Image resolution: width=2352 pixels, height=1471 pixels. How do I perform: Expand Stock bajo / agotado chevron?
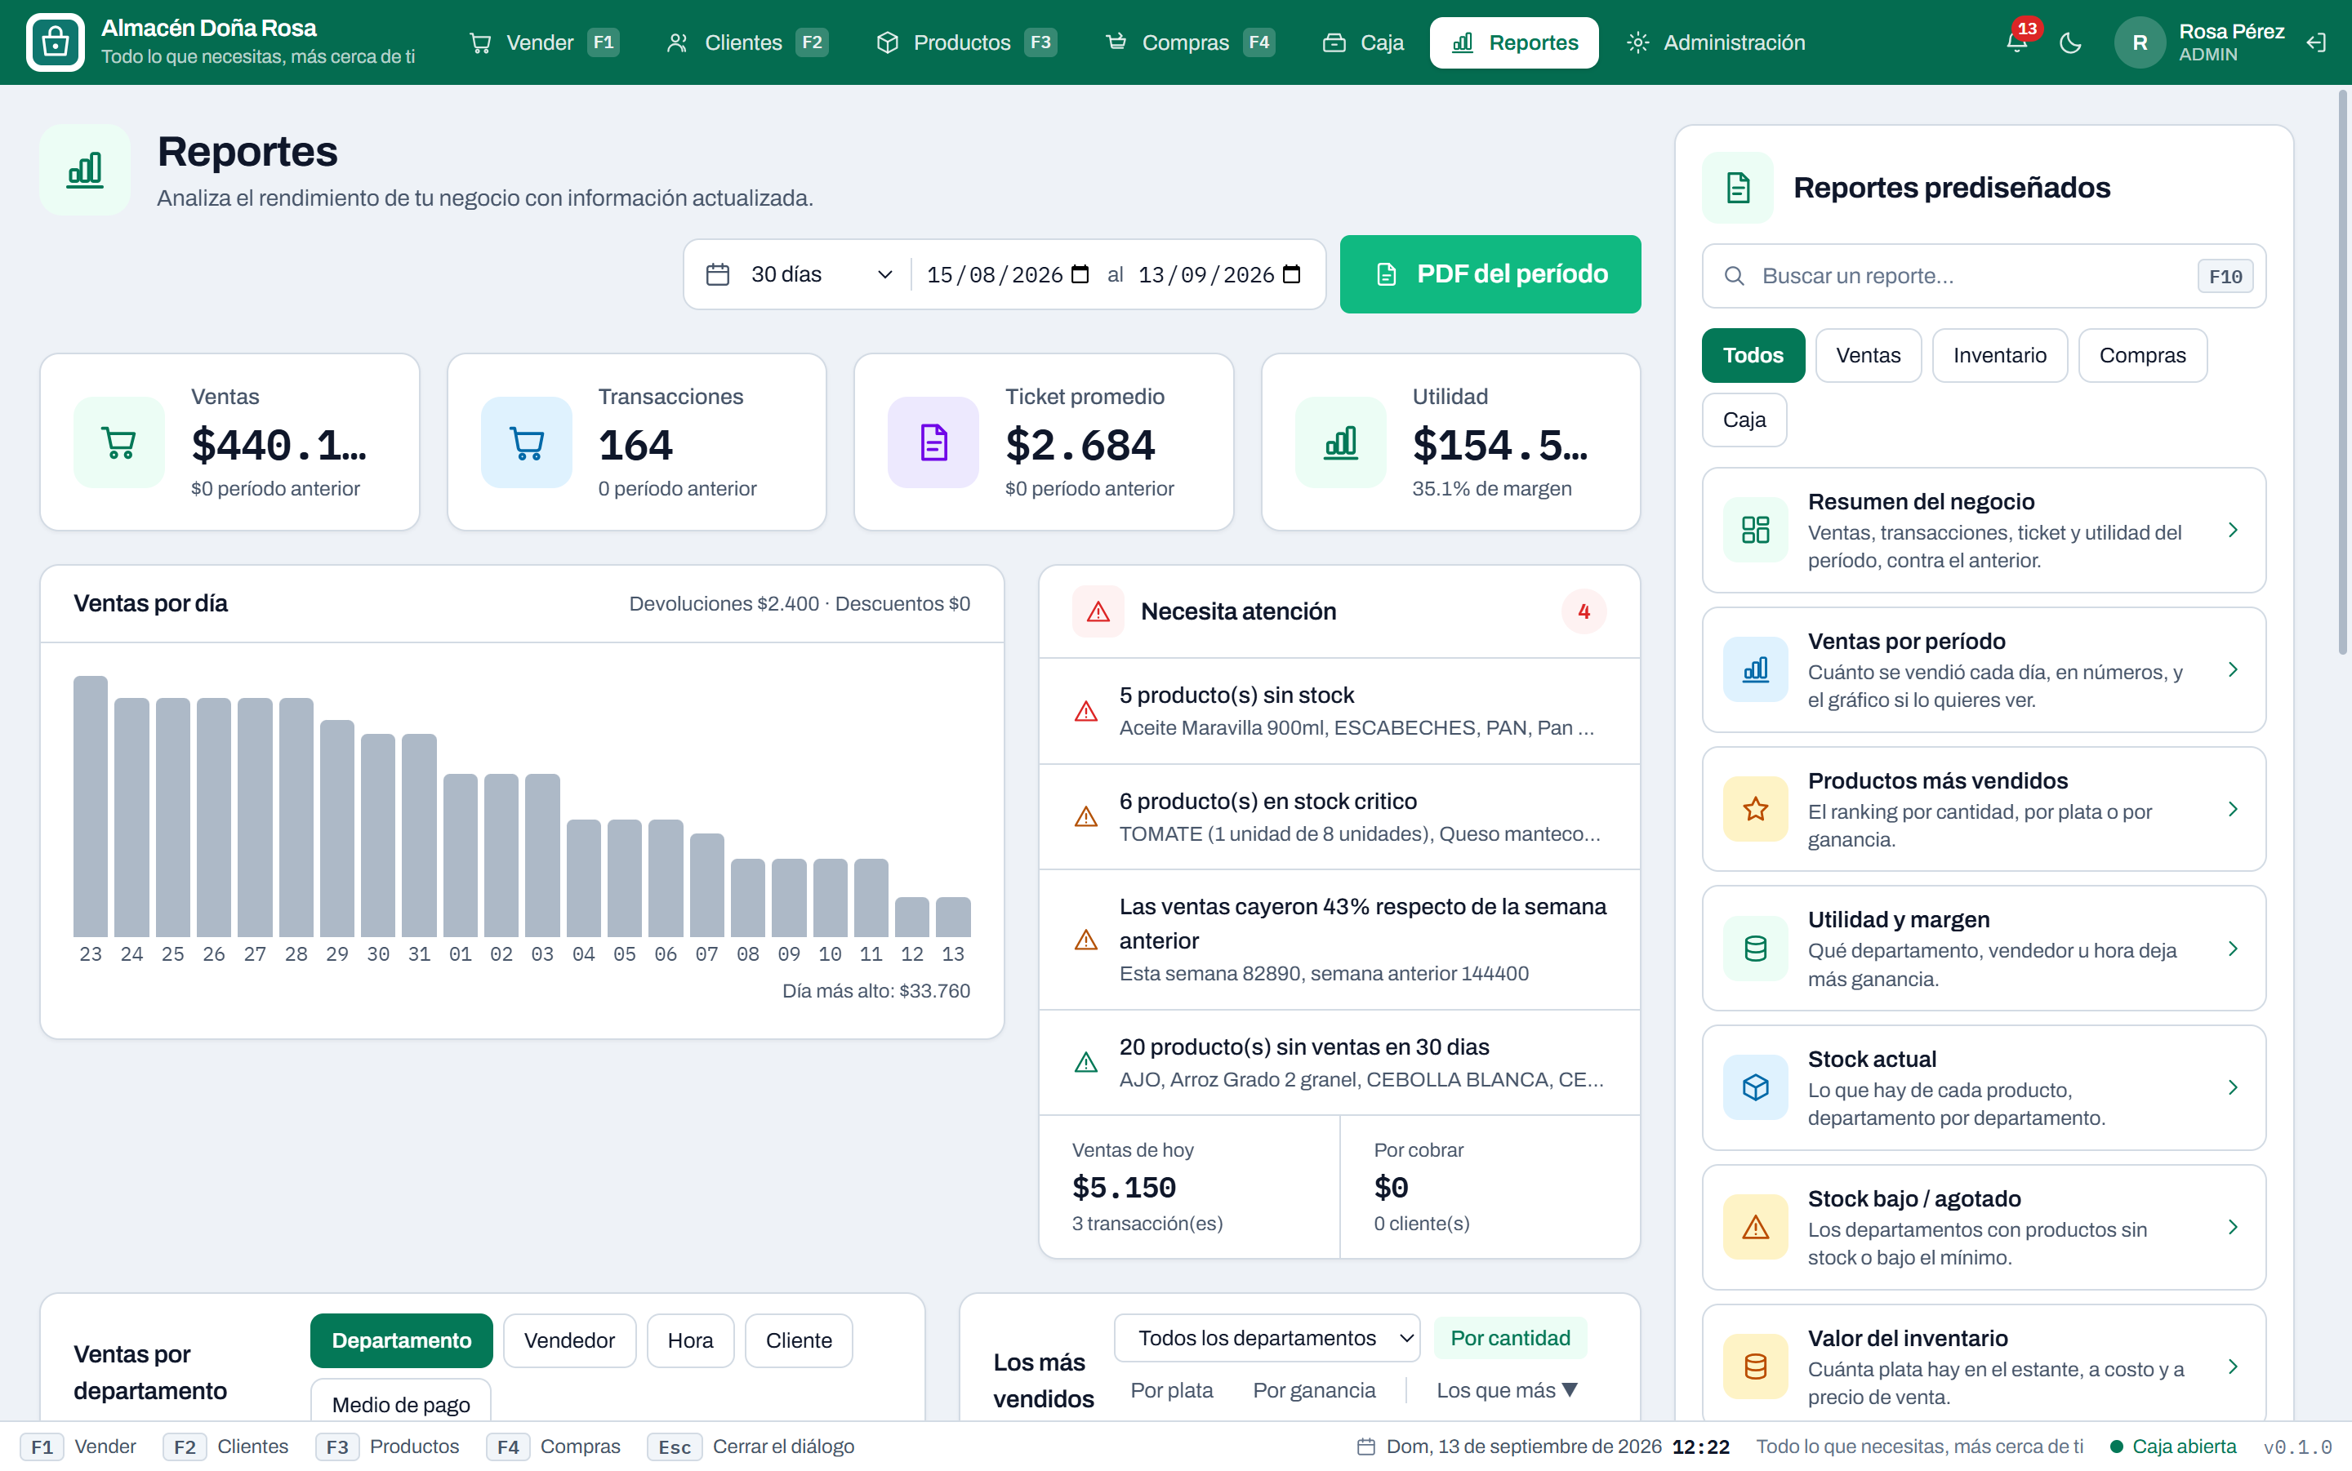pos(2234,1228)
